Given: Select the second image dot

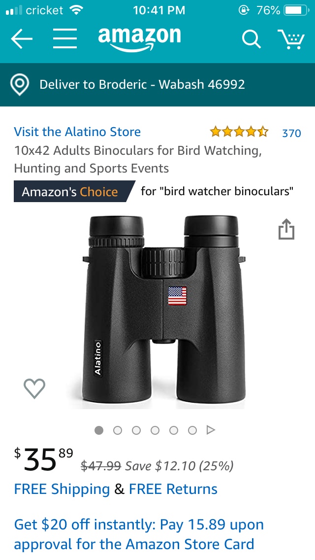Looking at the screenshot, I should (x=118, y=430).
